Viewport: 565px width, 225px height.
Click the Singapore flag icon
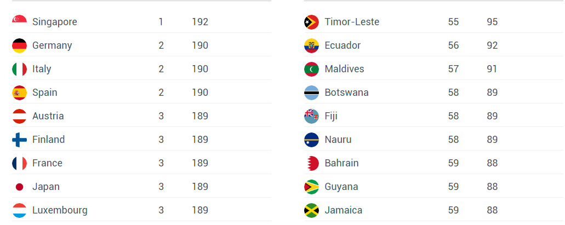pos(19,22)
